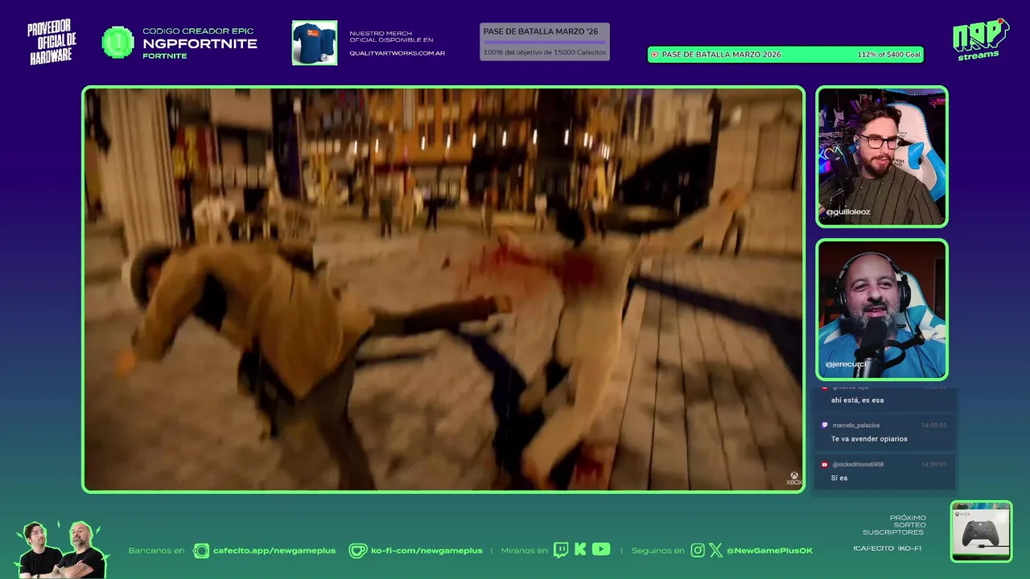The height and width of the screenshot is (579, 1030).
Task: Click the Cafecitos 15000 goal progress widget
Action: pyautogui.click(x=545, y=42)
